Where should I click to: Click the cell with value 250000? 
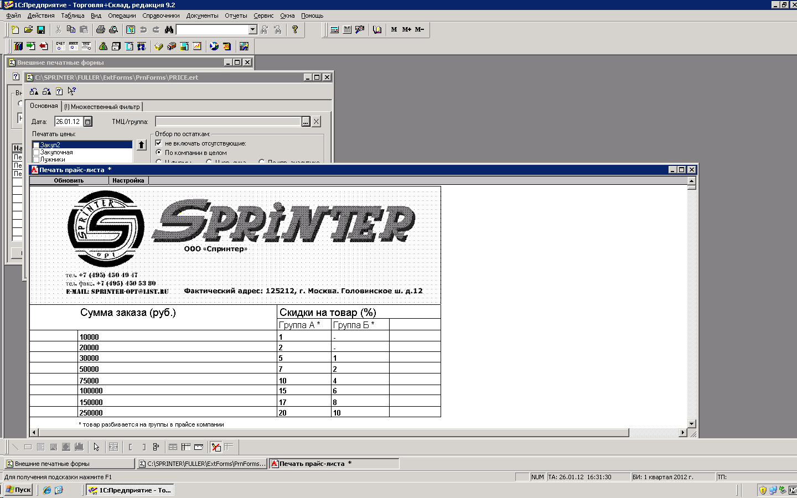coord(177,412)
